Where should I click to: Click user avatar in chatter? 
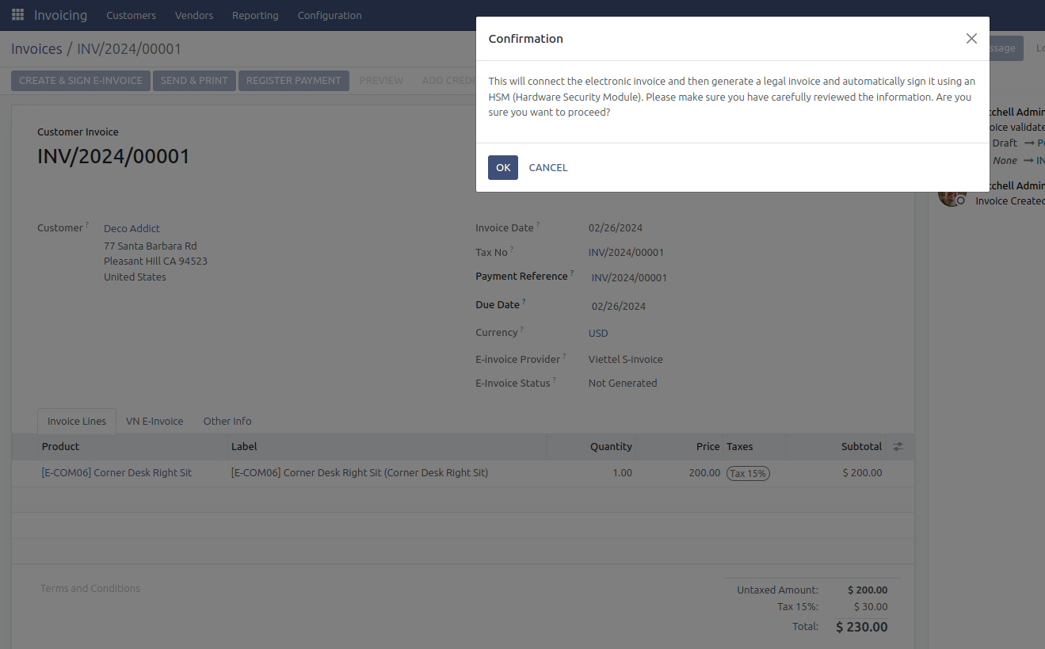(951, 195)
